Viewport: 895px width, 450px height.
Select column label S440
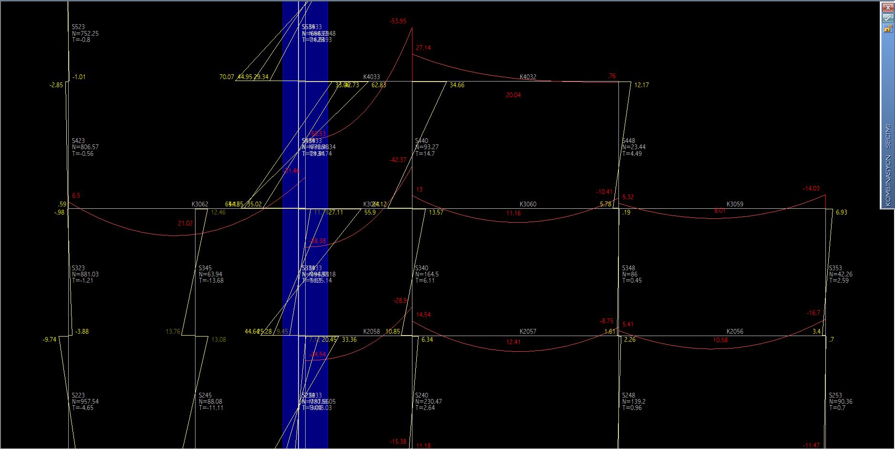(x=422, y=141)
